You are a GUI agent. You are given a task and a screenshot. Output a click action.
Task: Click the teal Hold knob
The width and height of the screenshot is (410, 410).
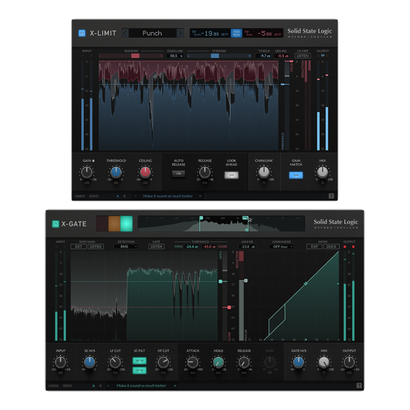[218, 362]
